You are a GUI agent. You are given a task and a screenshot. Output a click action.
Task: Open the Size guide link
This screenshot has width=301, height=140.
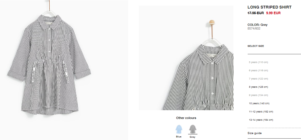click(x=254, y=133)
